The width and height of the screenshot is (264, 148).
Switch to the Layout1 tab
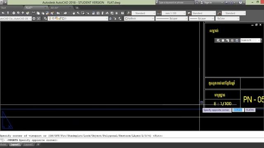[x=15, y=144]
